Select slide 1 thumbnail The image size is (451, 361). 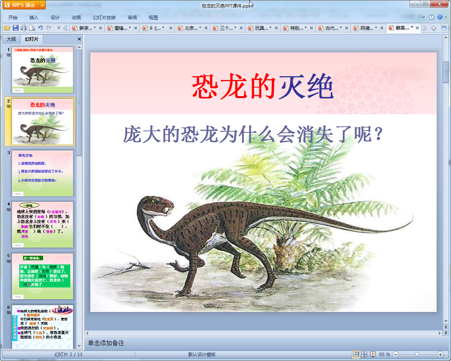pos(43,70)
